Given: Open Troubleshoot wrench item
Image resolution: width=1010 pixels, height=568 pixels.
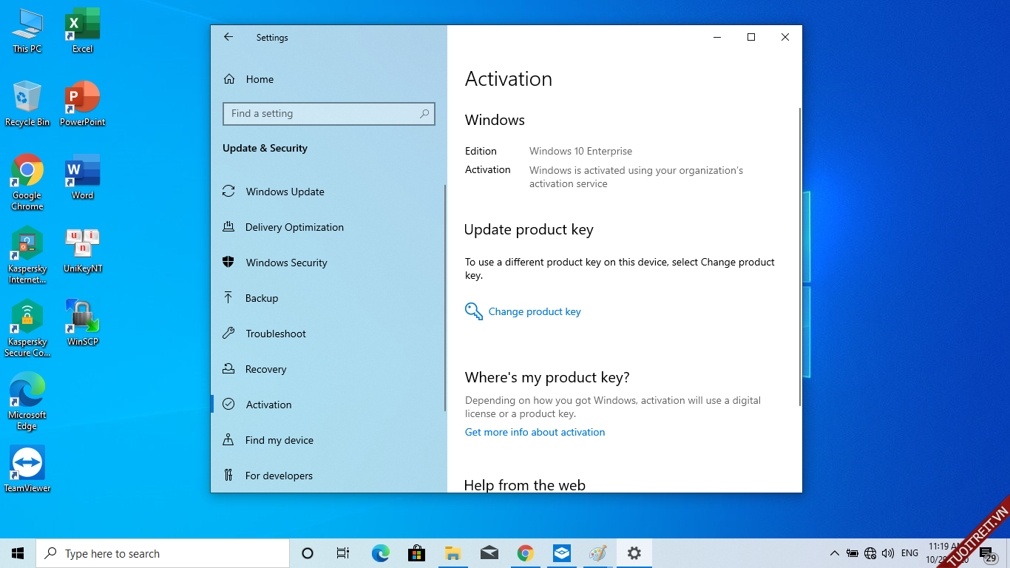Looking at the screenshot, I should point(275,334).
